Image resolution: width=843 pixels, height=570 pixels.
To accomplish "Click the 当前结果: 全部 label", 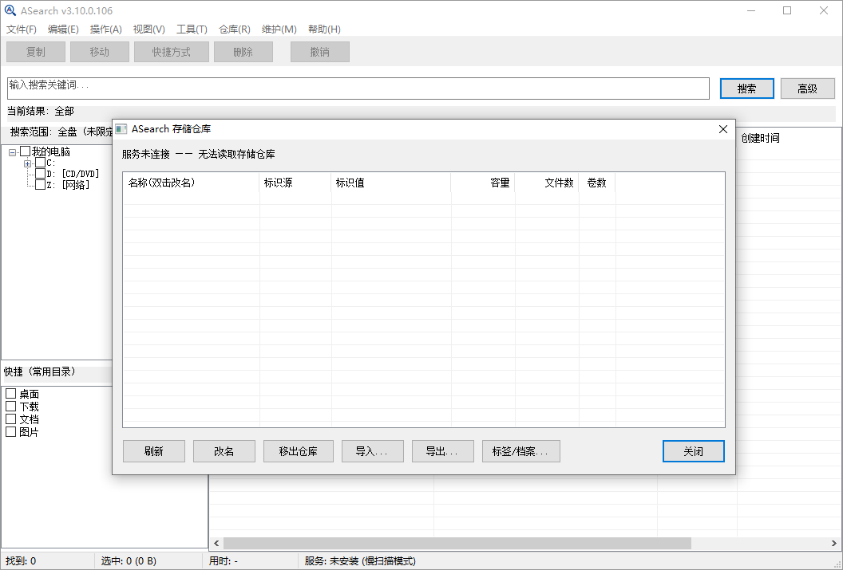I will (x=41, y=111).
